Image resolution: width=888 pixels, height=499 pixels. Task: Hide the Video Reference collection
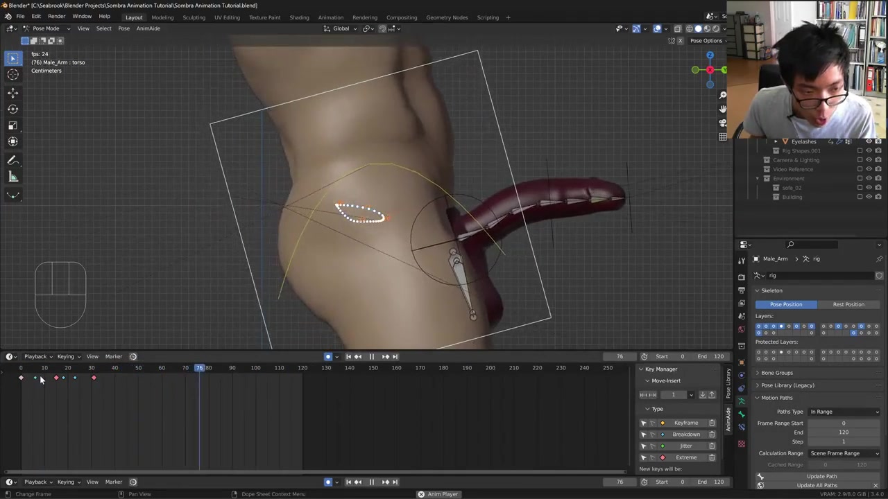[869, 169]
